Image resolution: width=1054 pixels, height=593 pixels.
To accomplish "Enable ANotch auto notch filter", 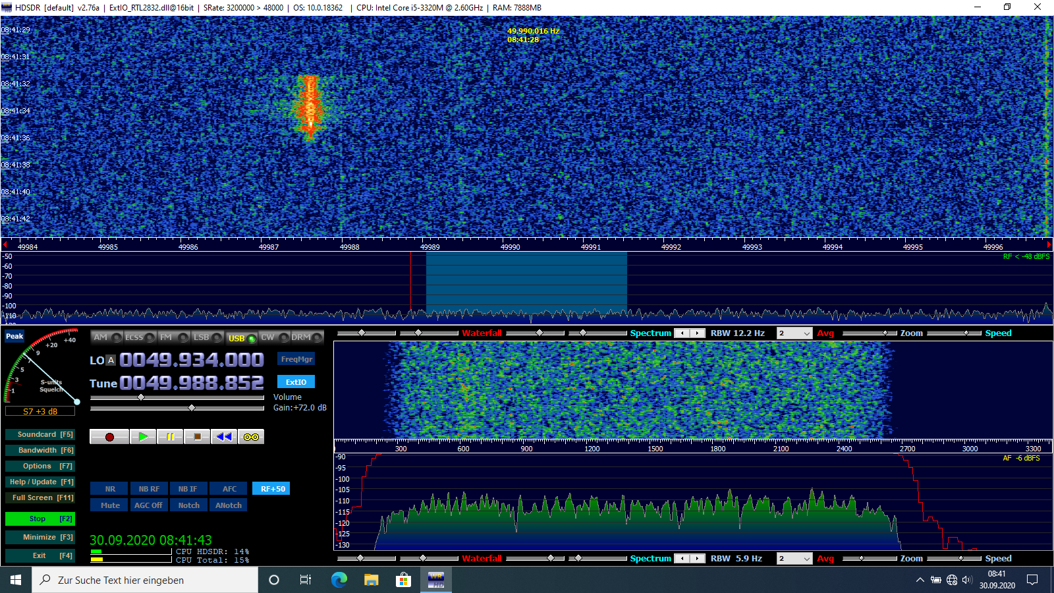I will tap(229, 505).
